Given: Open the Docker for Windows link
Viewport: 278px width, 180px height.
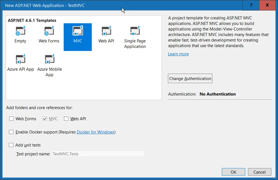Looking at the screenshot, I should [x=96, y=132].
